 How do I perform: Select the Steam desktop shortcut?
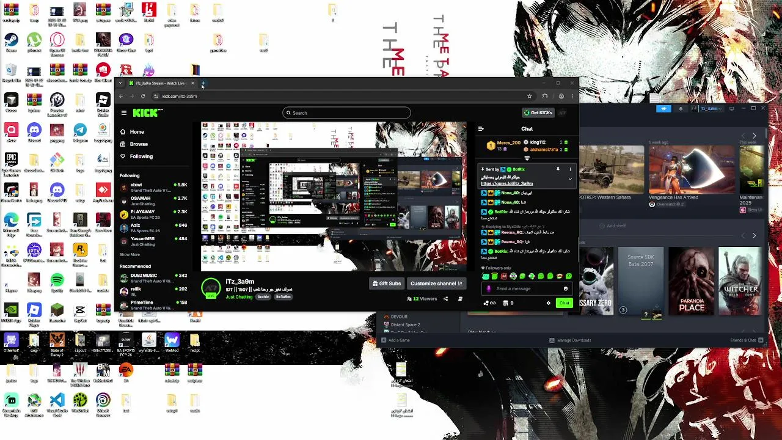click(x=11, y=43)
